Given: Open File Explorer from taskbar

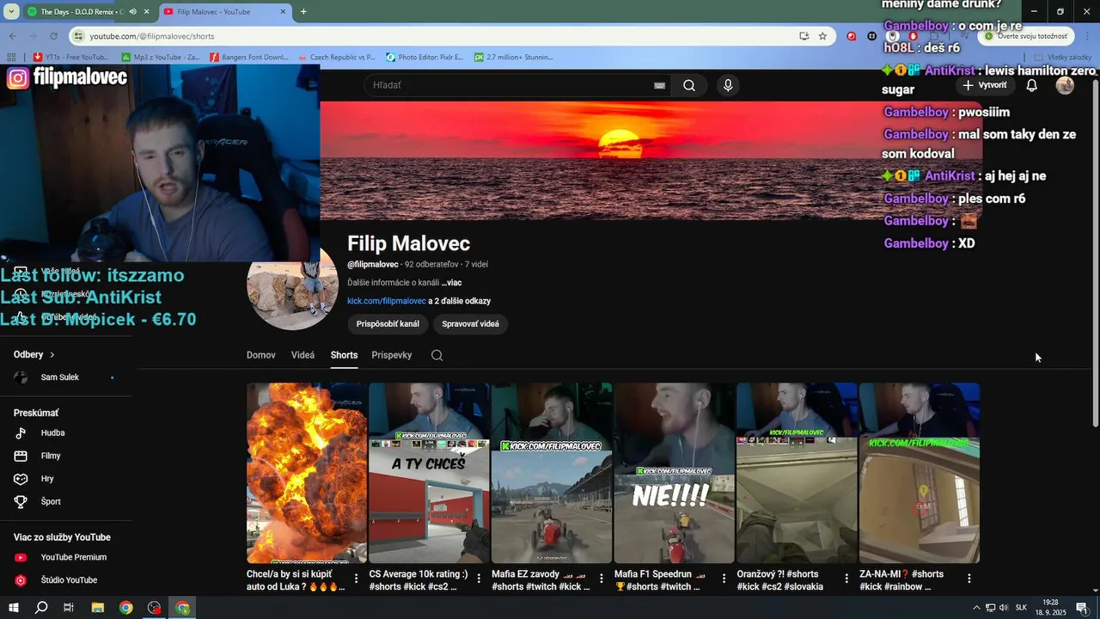Looking at the screenshot, I should 97,608.
